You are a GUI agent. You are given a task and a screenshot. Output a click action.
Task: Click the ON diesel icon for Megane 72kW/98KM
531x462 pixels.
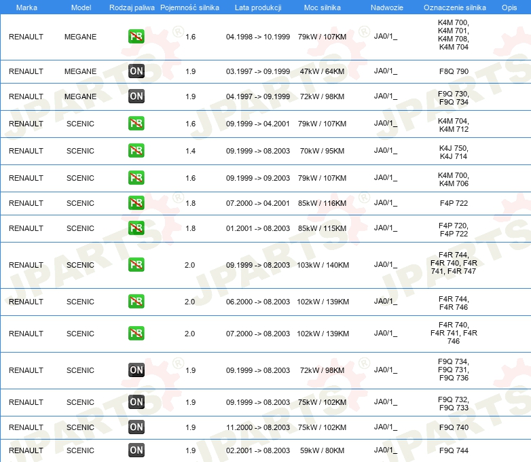click(136, 96)
